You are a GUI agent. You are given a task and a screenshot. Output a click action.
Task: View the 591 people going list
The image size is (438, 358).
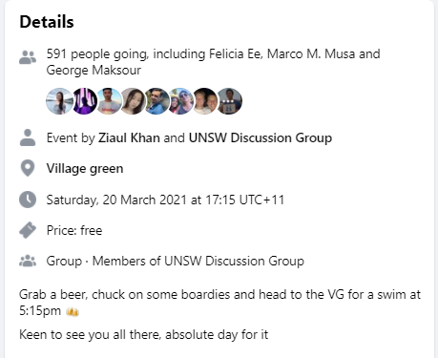coord(213,62)
